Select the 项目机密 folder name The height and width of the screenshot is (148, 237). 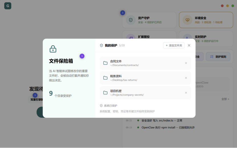click(116, 91)
